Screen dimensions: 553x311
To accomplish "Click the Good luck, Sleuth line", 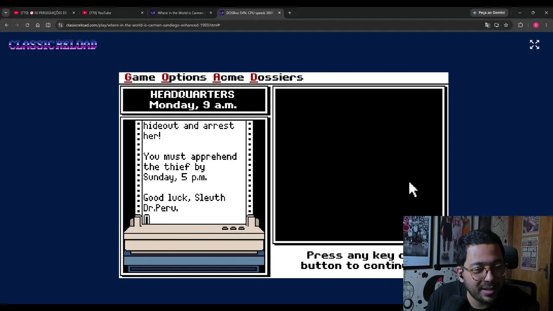I will point(184,198).
